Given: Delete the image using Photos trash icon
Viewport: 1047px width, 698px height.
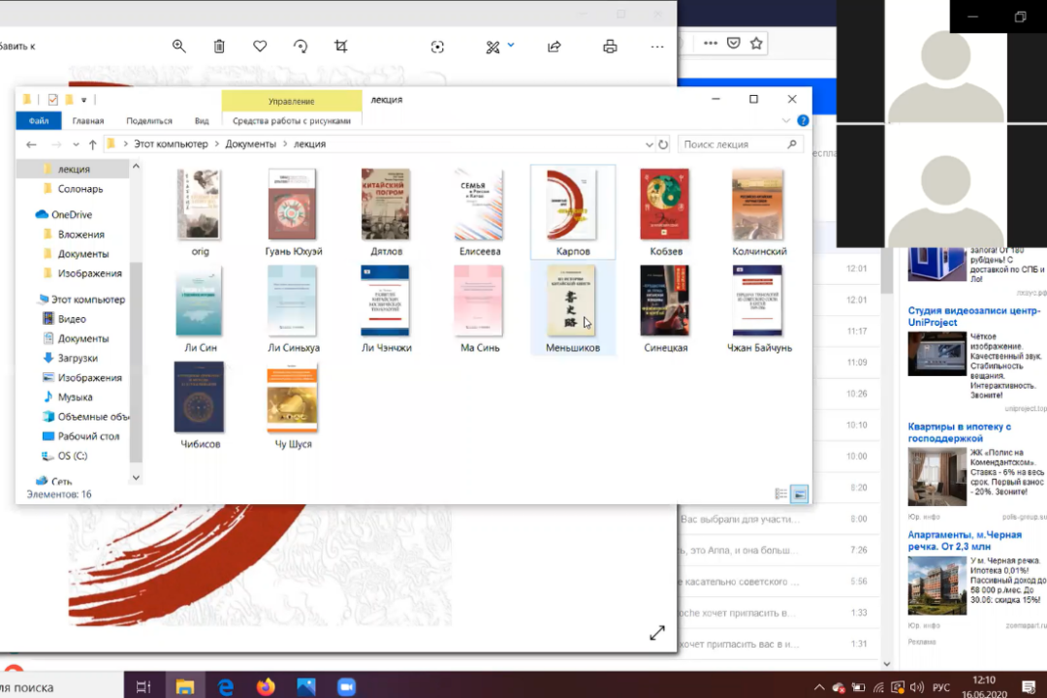Looking at the screenshot, I should pos(219,47).
